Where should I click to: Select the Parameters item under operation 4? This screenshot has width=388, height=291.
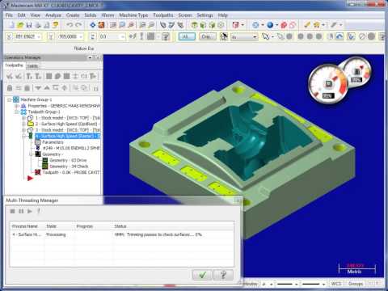tap(53, 142)
